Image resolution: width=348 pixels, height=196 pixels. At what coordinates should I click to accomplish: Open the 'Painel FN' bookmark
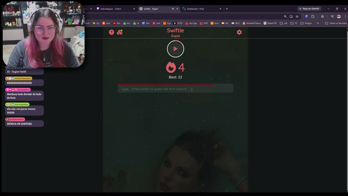pos(270,23)
